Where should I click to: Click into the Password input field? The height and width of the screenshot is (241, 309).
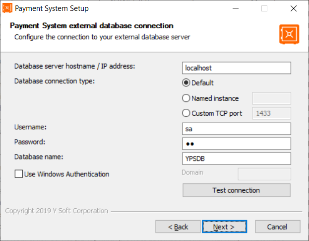(236, 144)
